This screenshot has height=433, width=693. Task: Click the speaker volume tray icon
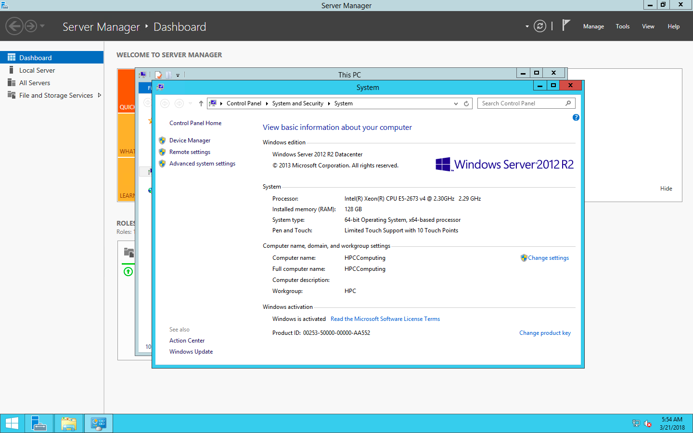(x=648, y=423)
